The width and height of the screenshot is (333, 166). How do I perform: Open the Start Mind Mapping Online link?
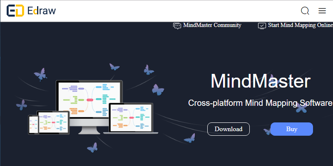pyautogui.click(x=300, y=25)
